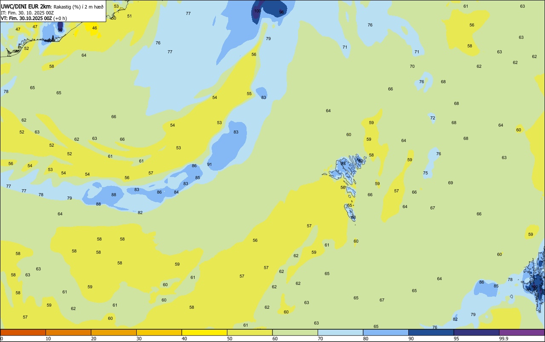Click the 40–50 bright yellow legend swatch

pyautogui.click(x=204, y=332)
